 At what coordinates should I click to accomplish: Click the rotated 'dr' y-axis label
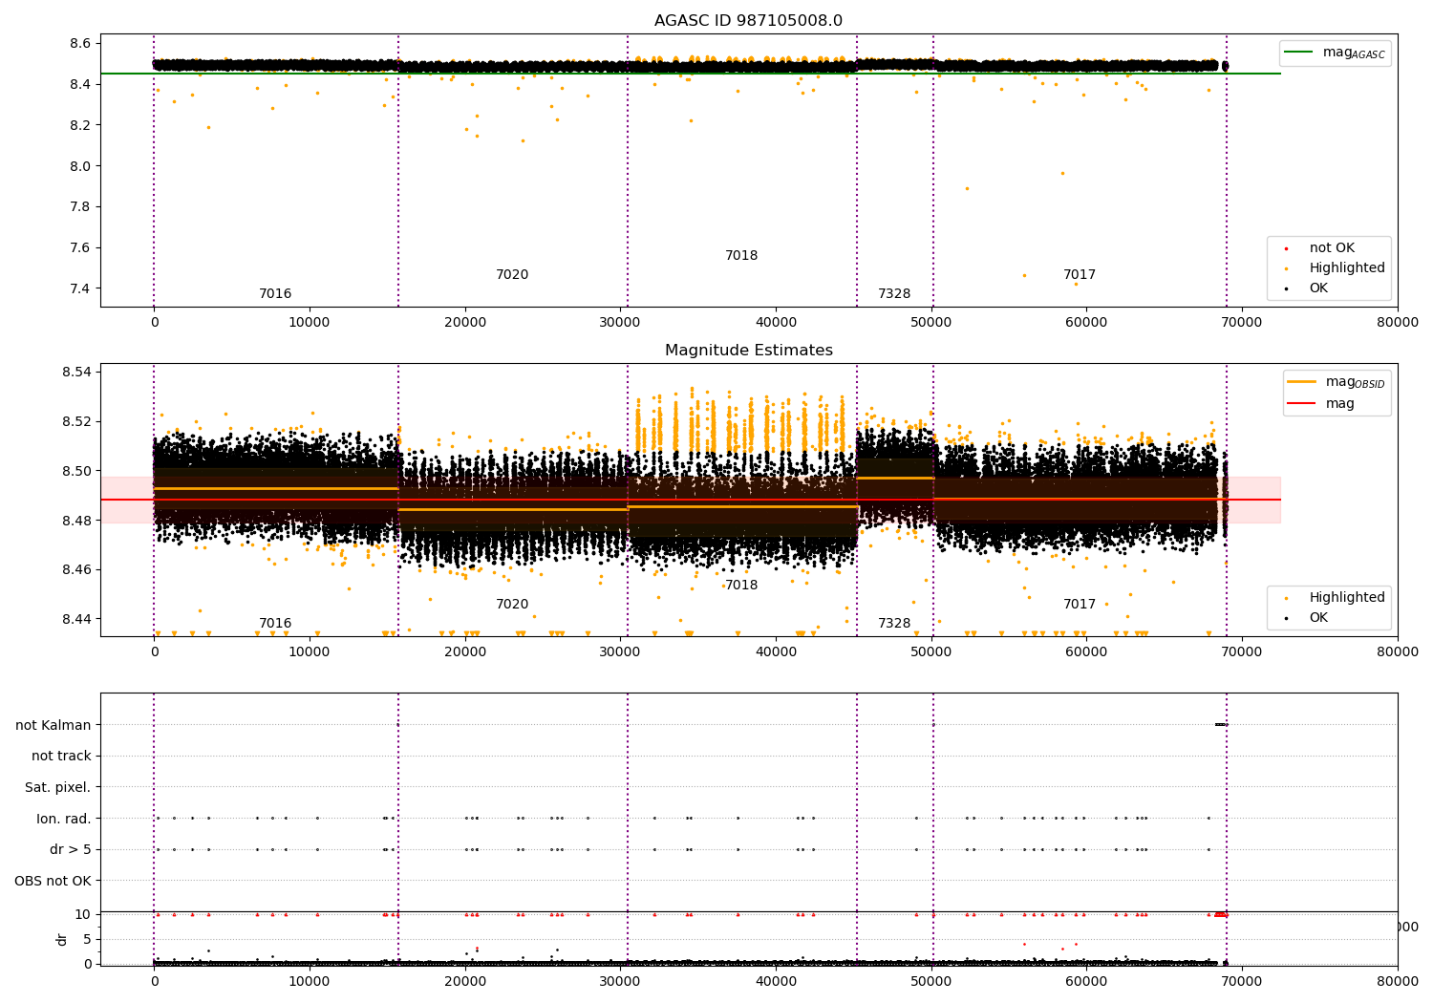(62, 939)
